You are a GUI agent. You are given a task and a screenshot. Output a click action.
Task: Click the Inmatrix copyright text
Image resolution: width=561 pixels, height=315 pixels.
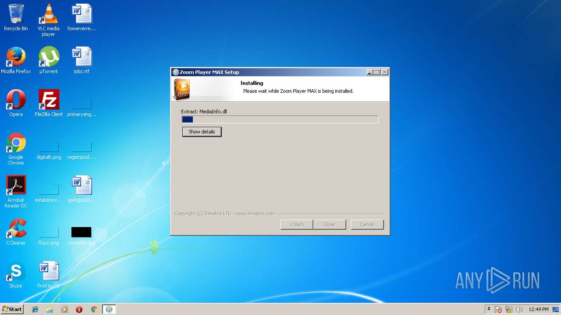(x=224, y=213)
